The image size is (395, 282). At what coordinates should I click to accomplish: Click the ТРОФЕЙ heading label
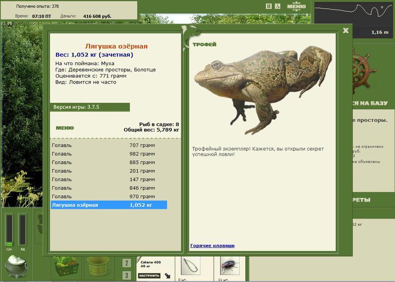[204, 44]
